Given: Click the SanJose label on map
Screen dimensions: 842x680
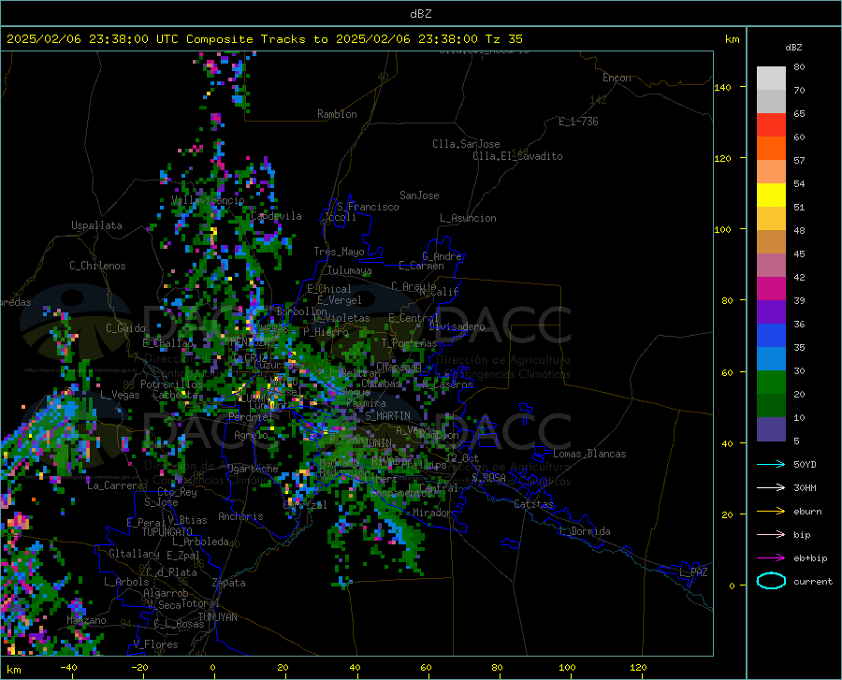Looking at the screenshot, I should click(419, 195).
